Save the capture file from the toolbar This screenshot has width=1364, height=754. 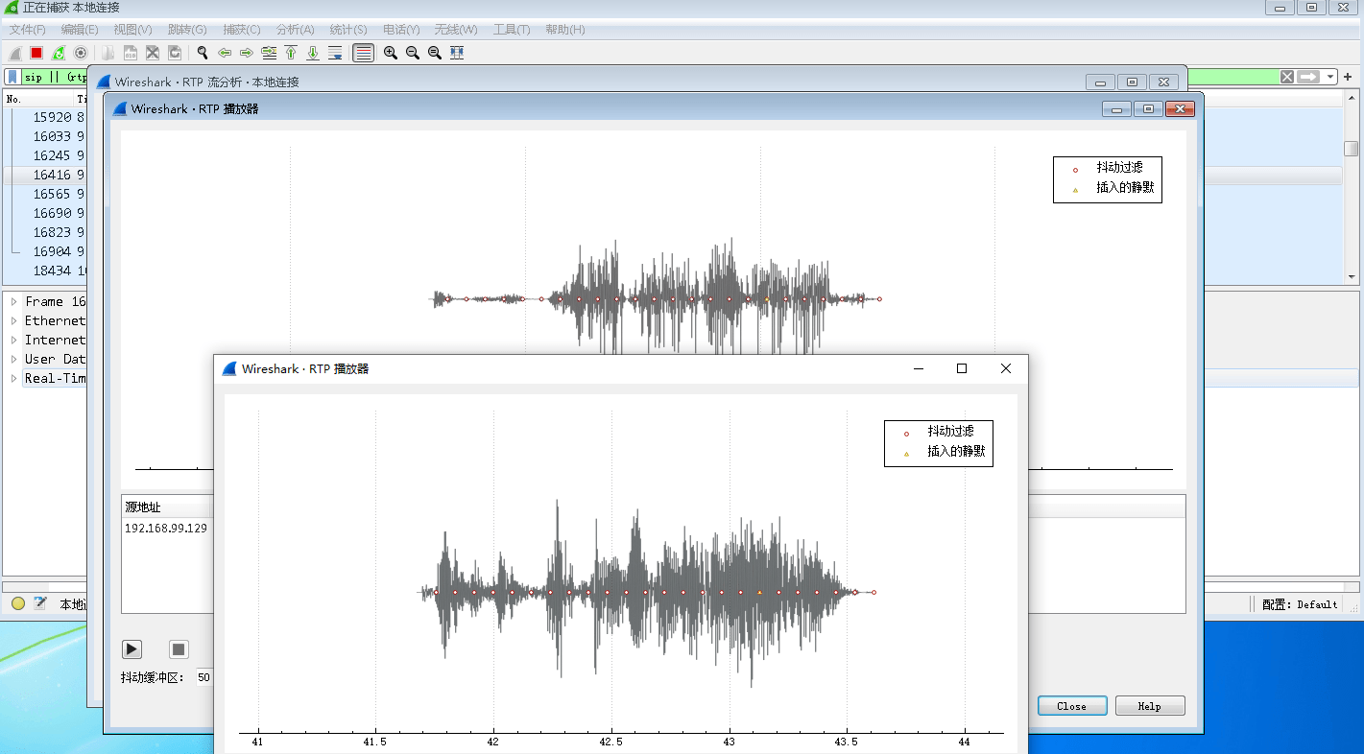[131, 53]
